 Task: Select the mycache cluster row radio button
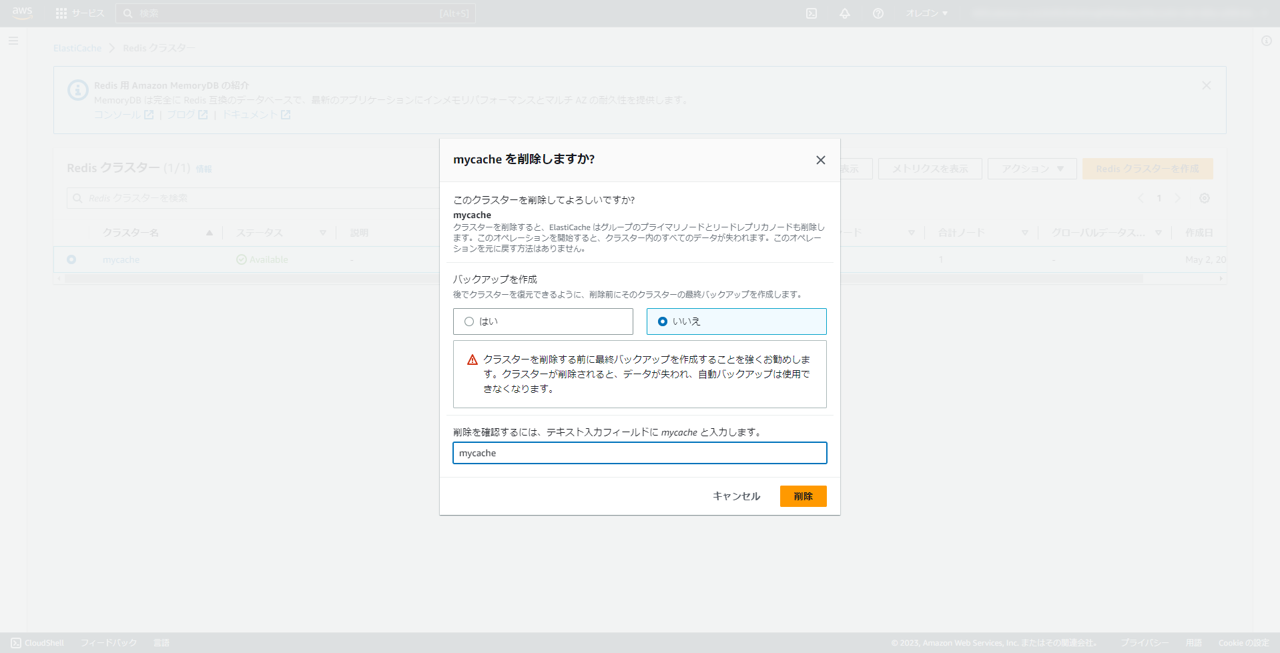click(71, 259)
